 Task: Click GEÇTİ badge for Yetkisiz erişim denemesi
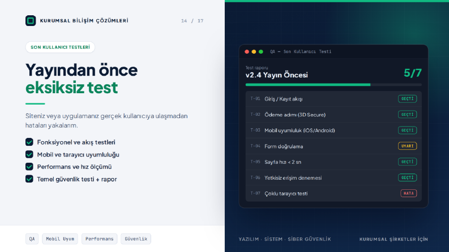tap(407, 177)
